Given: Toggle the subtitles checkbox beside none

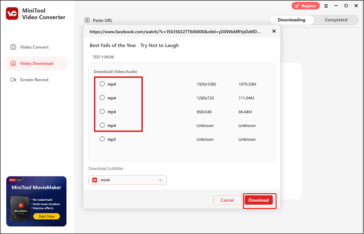Looking at the screenshot, I should click(95, 180).
